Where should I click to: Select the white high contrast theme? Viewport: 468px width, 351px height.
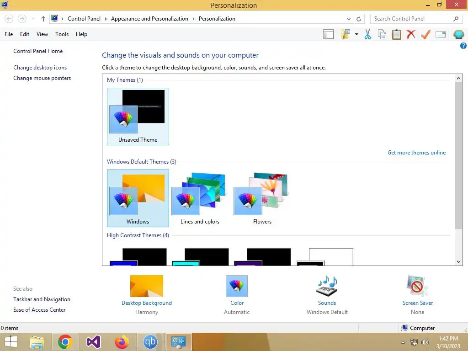324,257
